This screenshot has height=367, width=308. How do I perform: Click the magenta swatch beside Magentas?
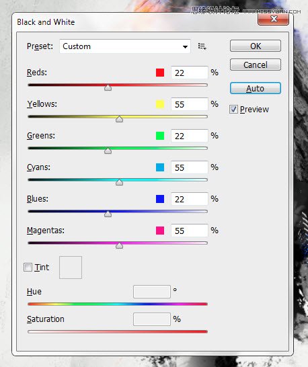click(x=160, y=231)
